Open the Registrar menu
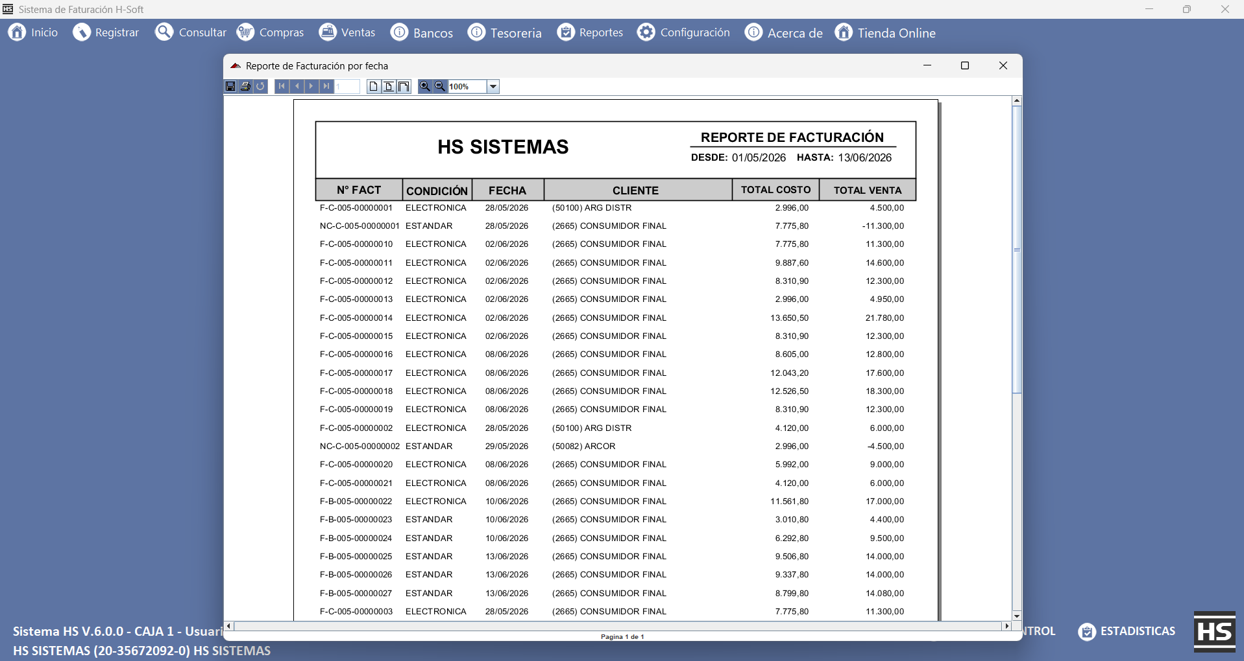Viewport: 1244px width, 661px height. click(106, 32)
